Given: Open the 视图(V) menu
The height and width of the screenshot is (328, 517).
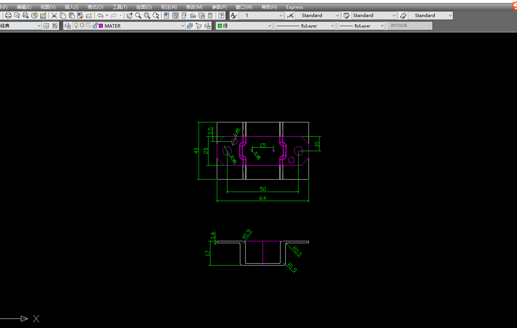Looking at the screenshot, I should tap(48, 7).
